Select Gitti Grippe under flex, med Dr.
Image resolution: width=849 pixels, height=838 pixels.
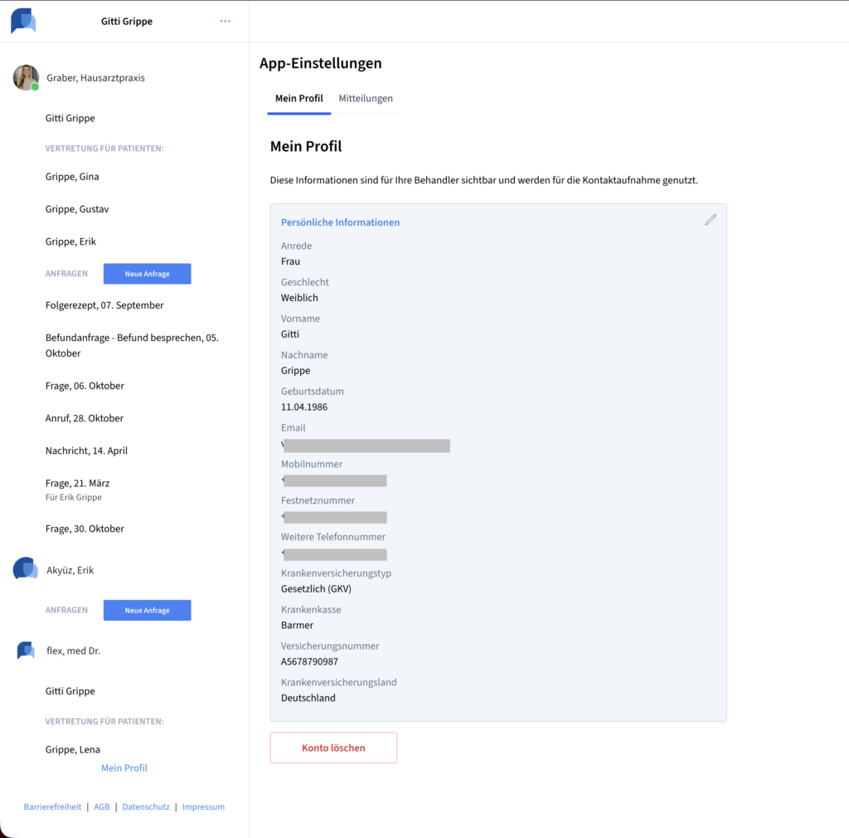coord(70,691)
